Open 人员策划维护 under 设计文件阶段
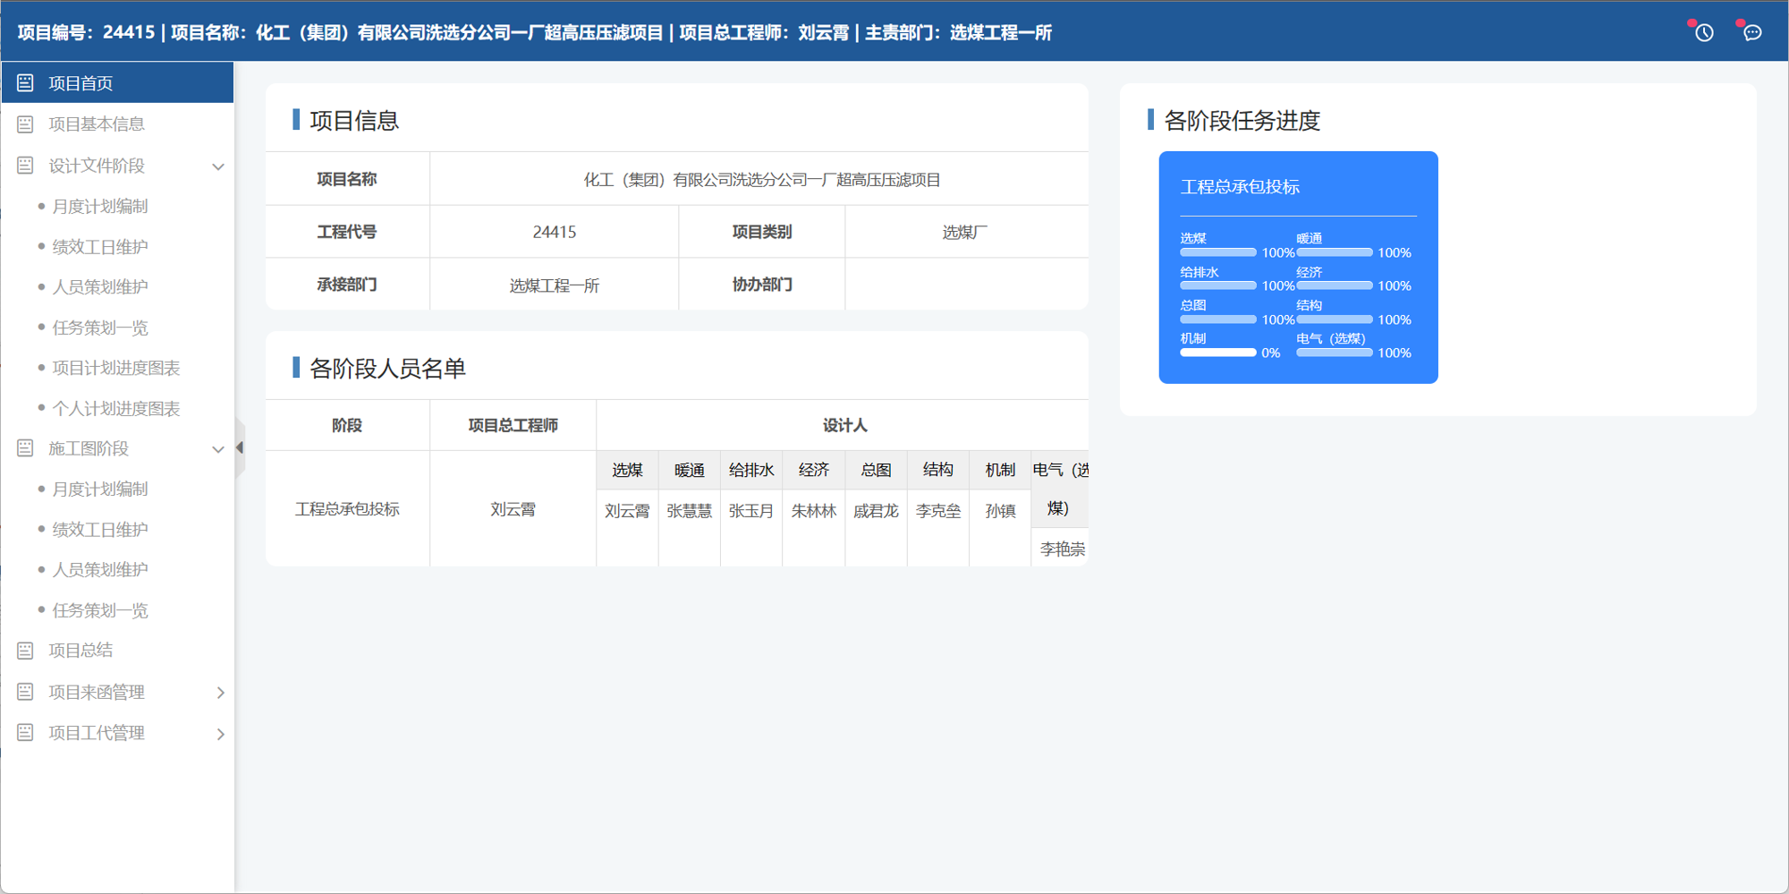1789x894 pixels. click(100, 287)
